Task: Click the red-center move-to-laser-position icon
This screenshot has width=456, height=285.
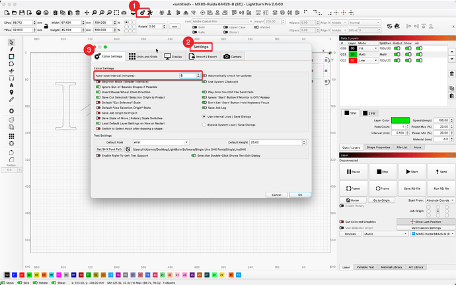Action: pyautogui.click(x=344, y=13)
